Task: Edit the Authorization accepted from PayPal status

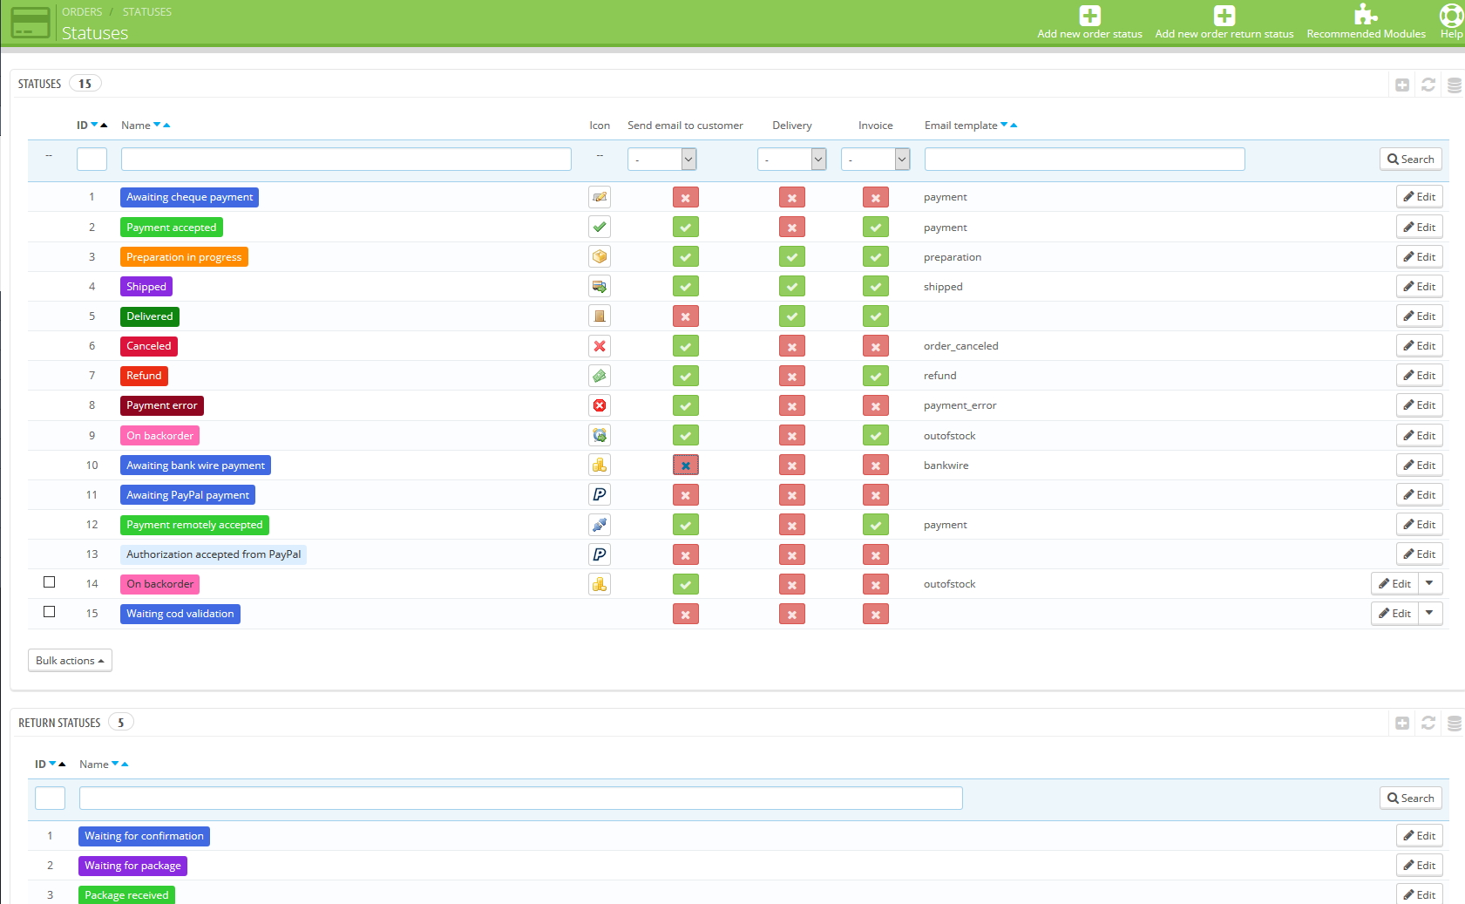Action: (x=1420, y=554)
